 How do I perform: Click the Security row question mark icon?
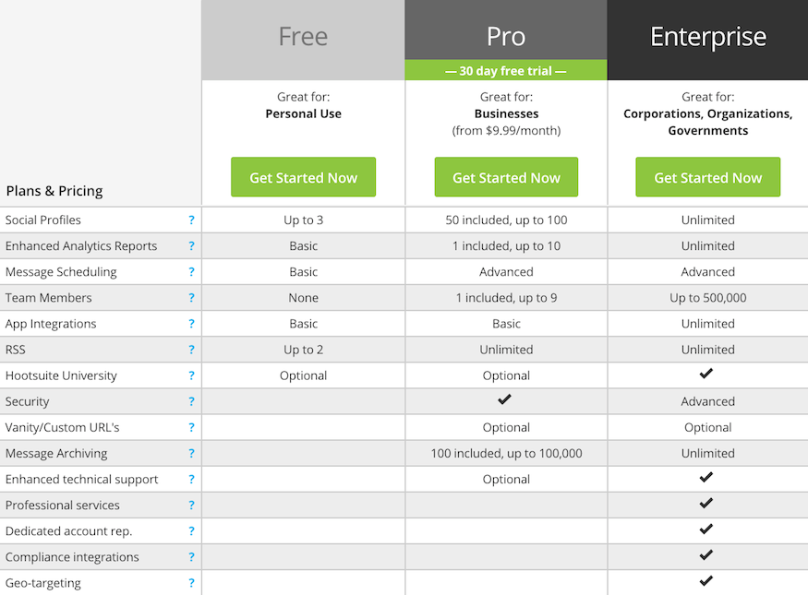tap(191, 401)
